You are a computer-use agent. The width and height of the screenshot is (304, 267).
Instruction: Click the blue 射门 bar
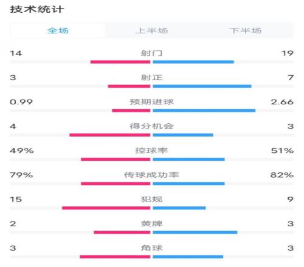tap(193, 62)
